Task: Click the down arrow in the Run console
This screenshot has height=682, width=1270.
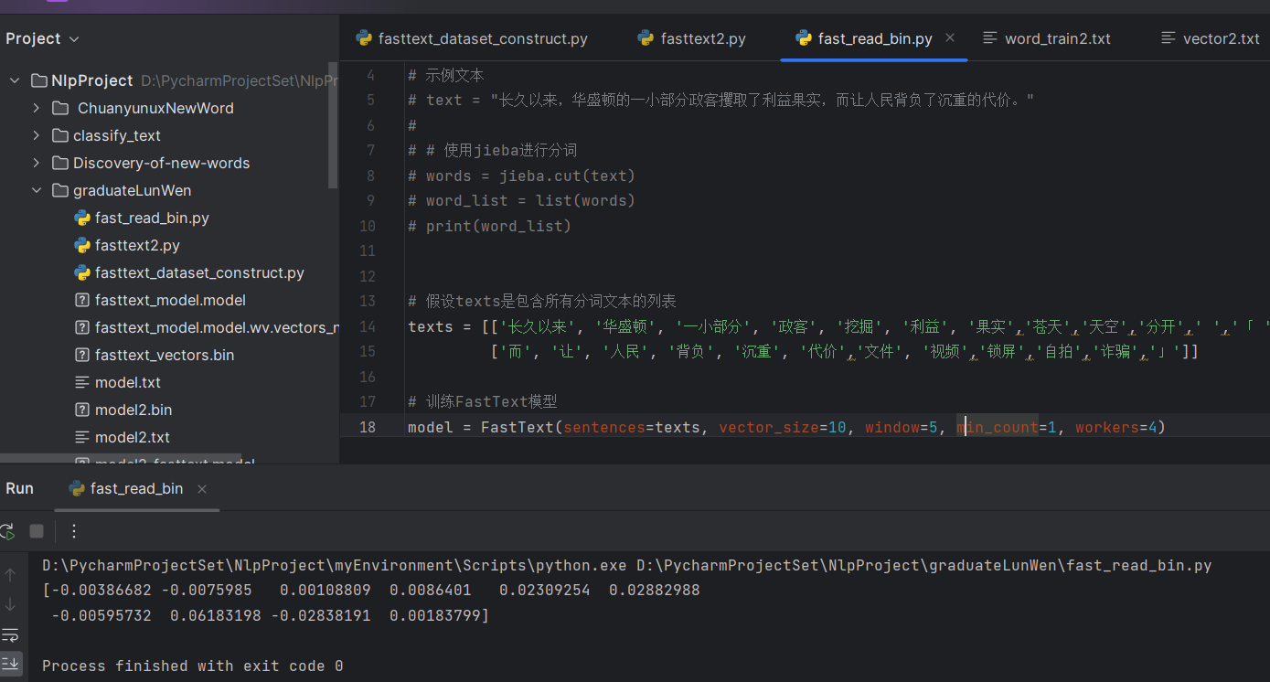Action: (x=10, y=603)
